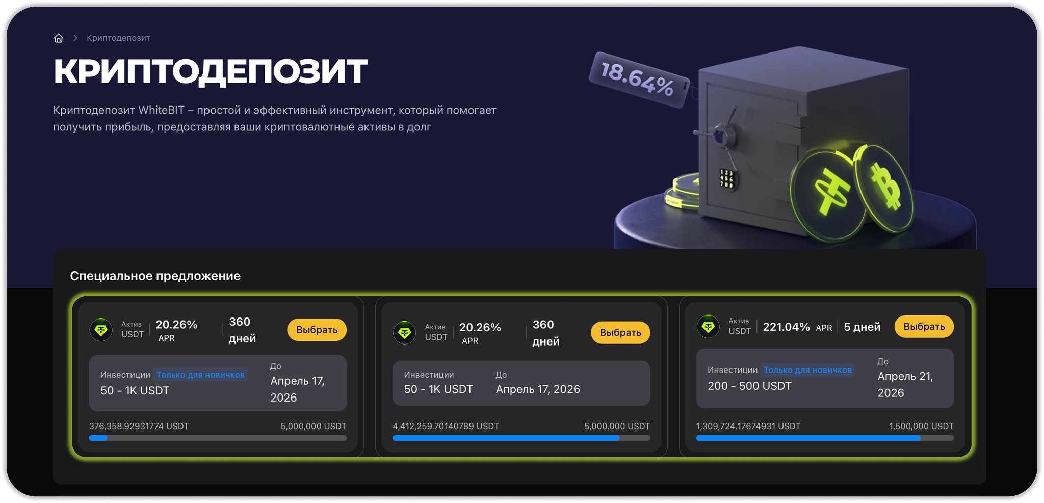This screenshot has height=503, width=1044.
Task: Click the breadcrumb chevron separator arrow
Action: pos(75,38)
